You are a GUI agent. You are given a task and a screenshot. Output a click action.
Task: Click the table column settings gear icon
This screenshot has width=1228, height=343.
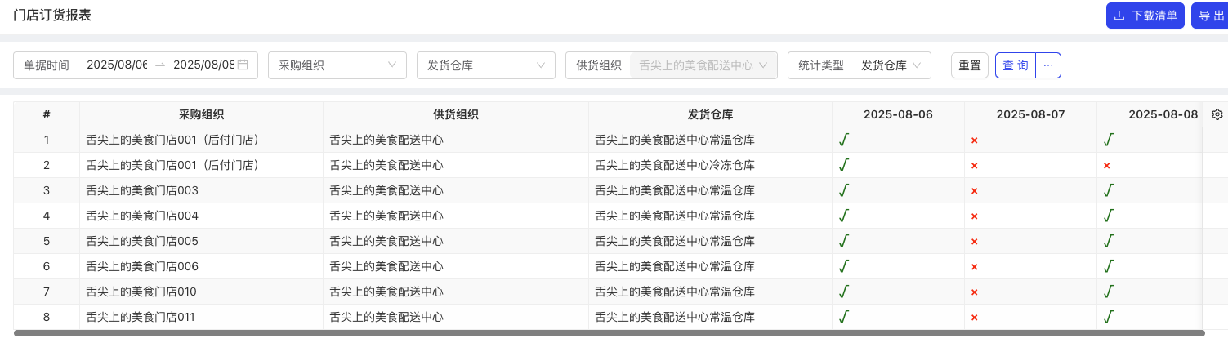click(x=1217, y=114)
